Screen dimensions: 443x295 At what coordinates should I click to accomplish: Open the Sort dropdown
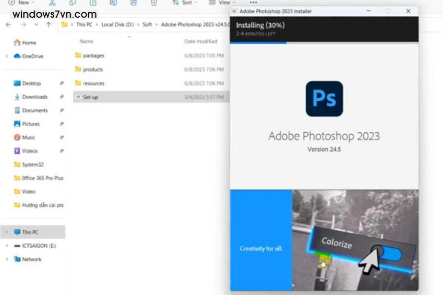(x=186, y=3)
